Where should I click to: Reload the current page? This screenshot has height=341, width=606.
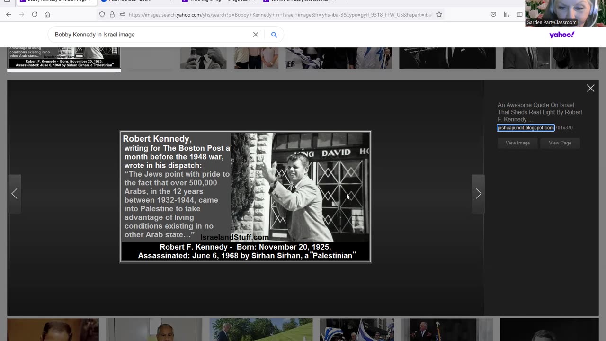35,15
